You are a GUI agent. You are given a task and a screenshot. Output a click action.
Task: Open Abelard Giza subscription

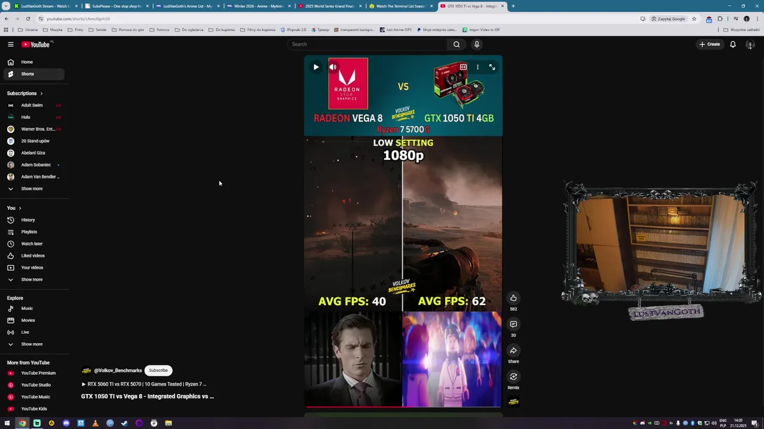click(x=34, y=153)
